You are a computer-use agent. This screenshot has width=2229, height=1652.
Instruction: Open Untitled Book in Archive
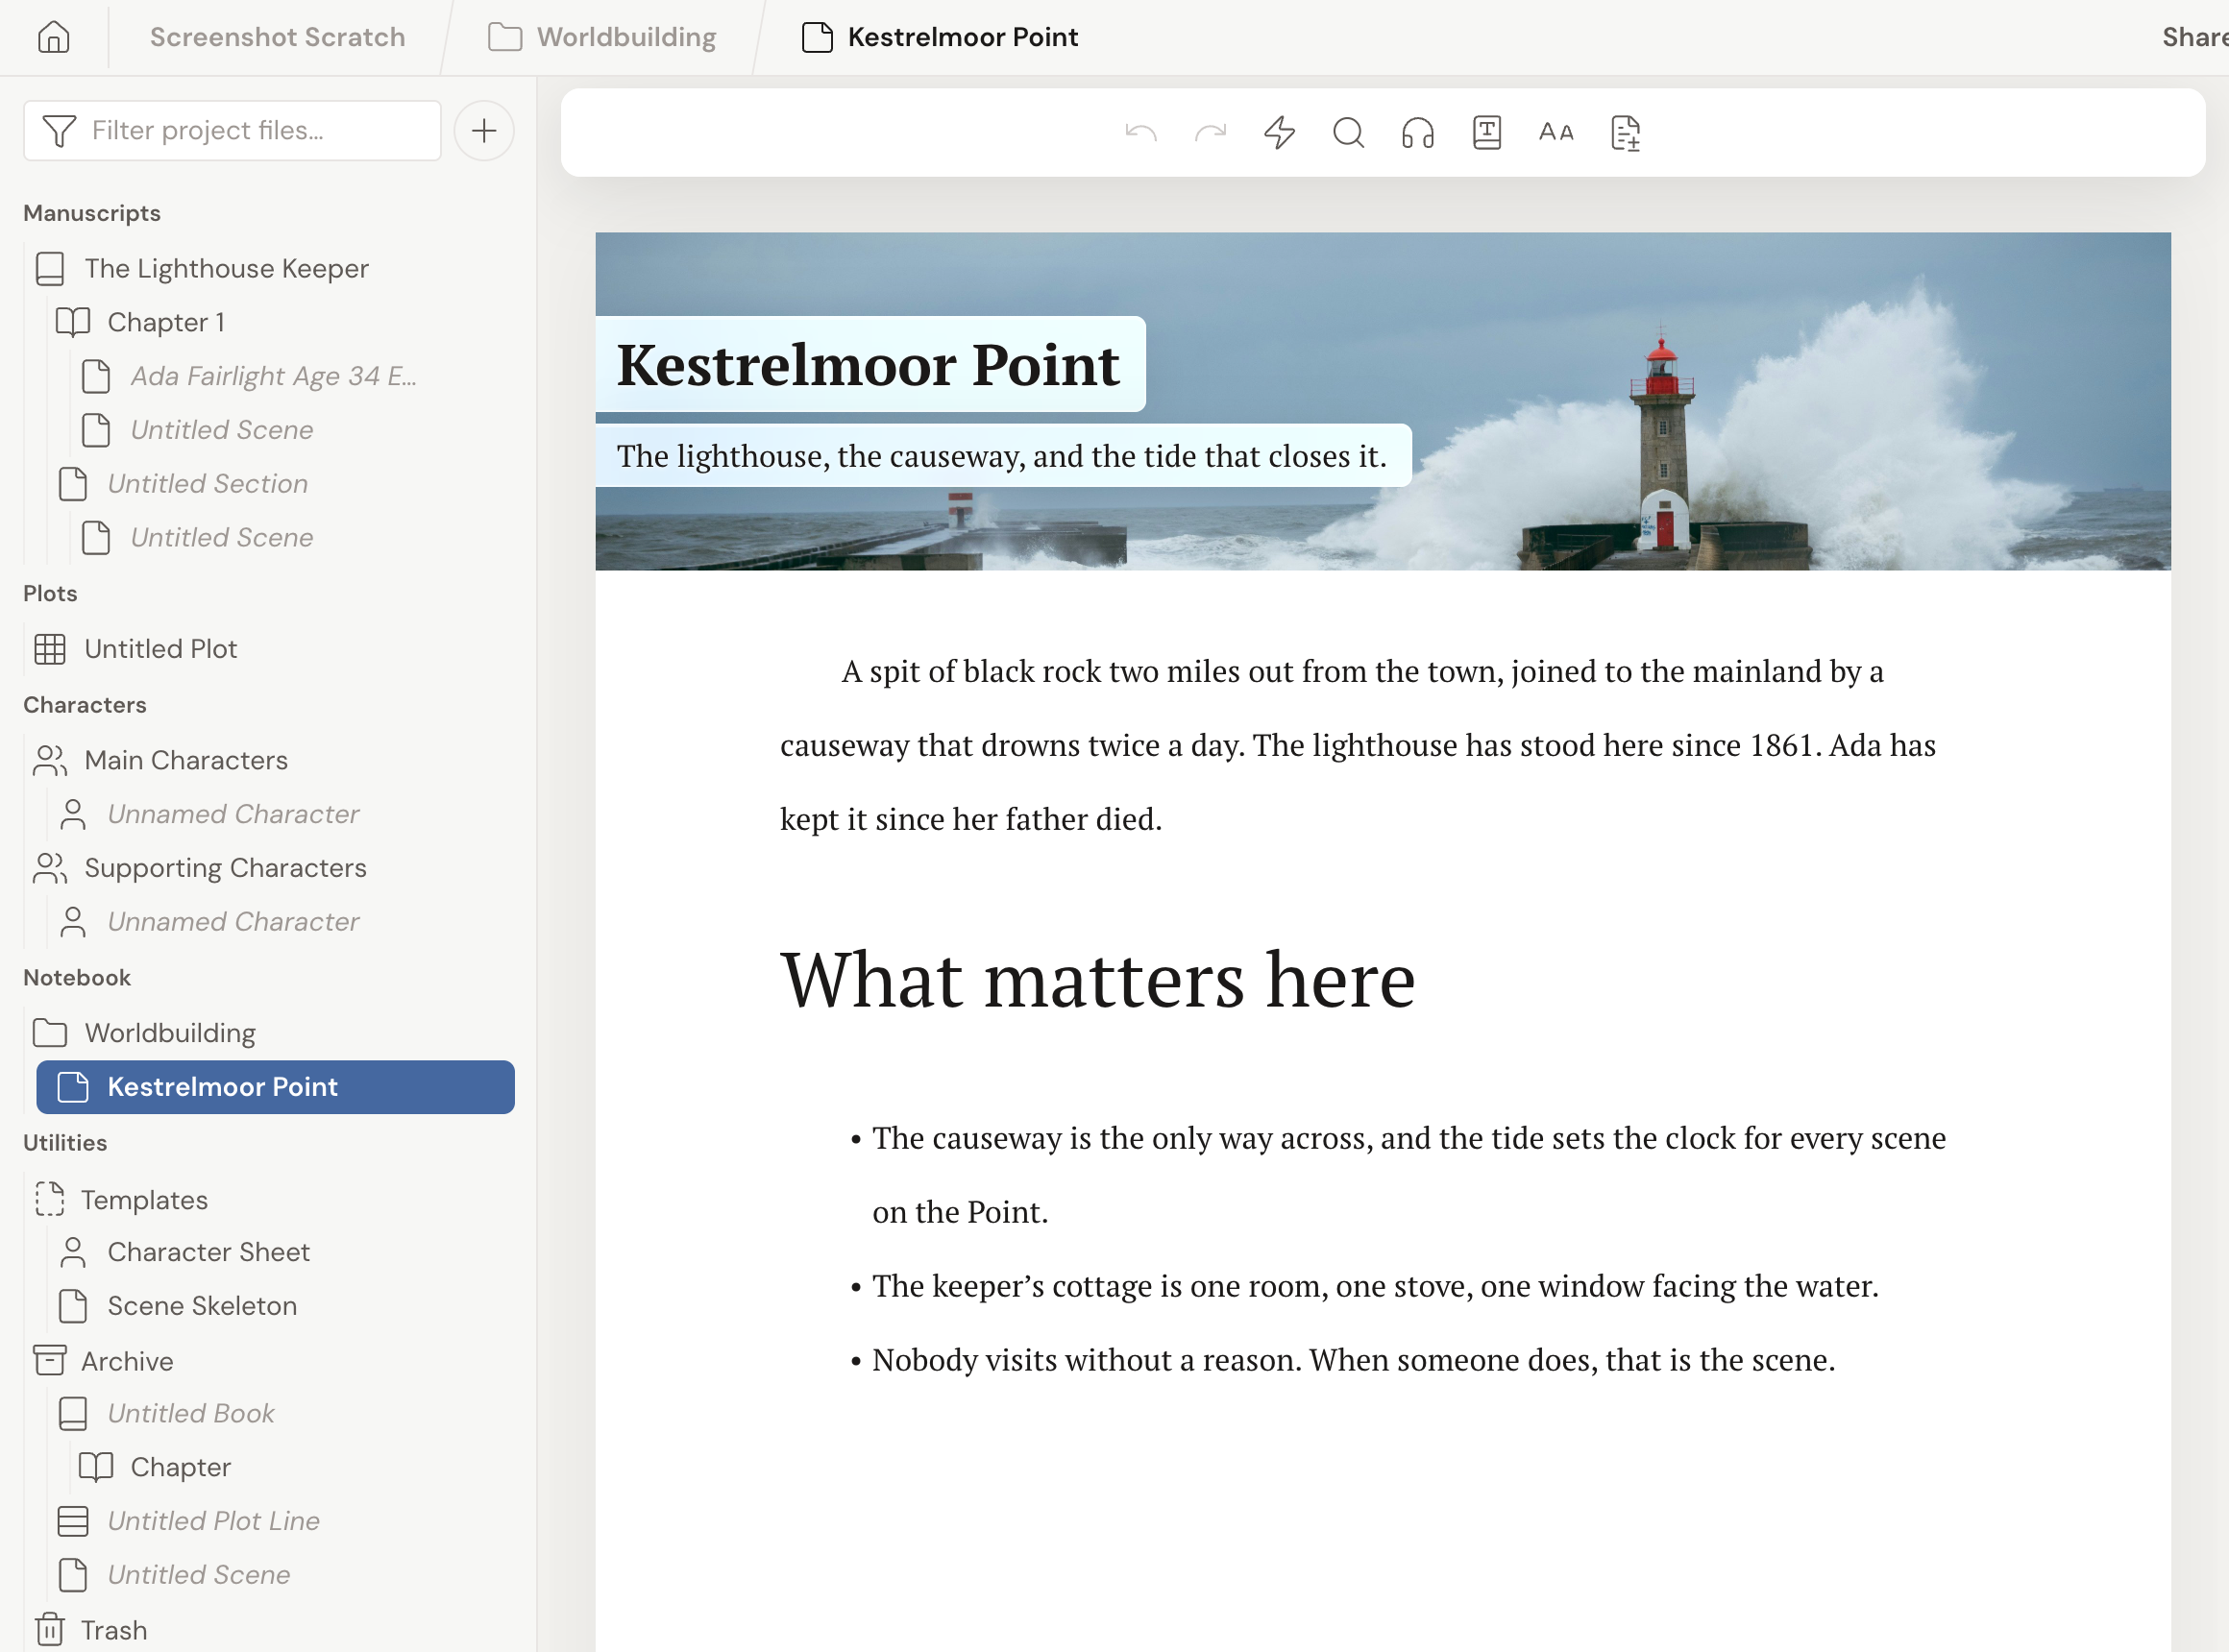tap(190, 1414)
